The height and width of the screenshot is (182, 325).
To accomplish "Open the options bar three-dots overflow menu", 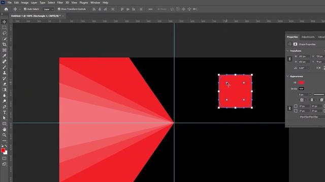I will [150, 9].
